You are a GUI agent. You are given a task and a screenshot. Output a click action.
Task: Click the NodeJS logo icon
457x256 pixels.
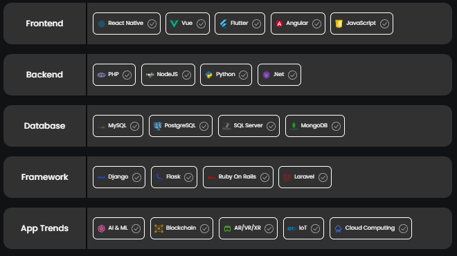150,75
